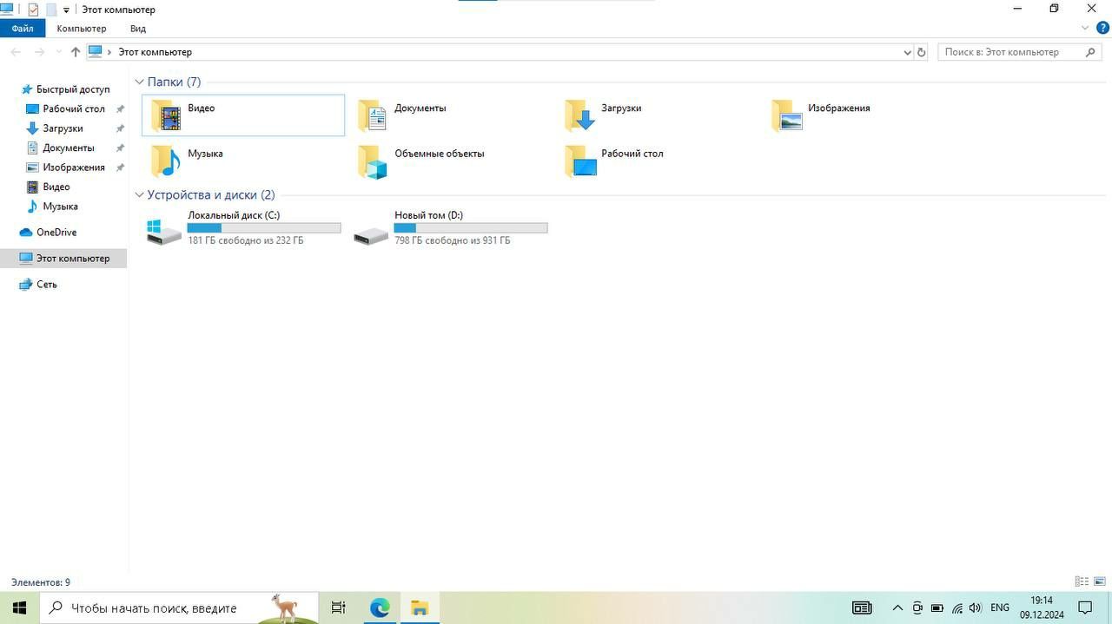
Task: Select Рабочий стол in the navigation pane
Action: tap(74, 108)
